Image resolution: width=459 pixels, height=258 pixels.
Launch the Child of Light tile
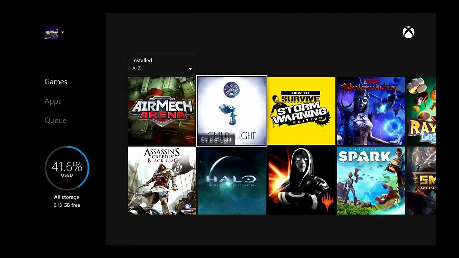pyautogui.click(x=232, y=111)
